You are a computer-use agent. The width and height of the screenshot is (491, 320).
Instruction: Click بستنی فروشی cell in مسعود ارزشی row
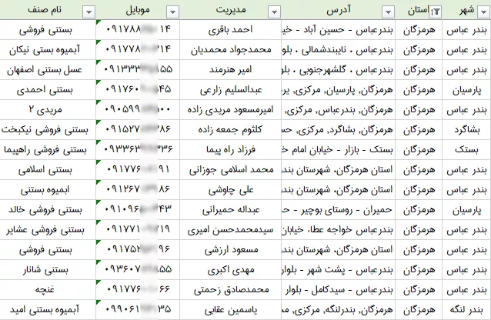click(x=48, y=250)
